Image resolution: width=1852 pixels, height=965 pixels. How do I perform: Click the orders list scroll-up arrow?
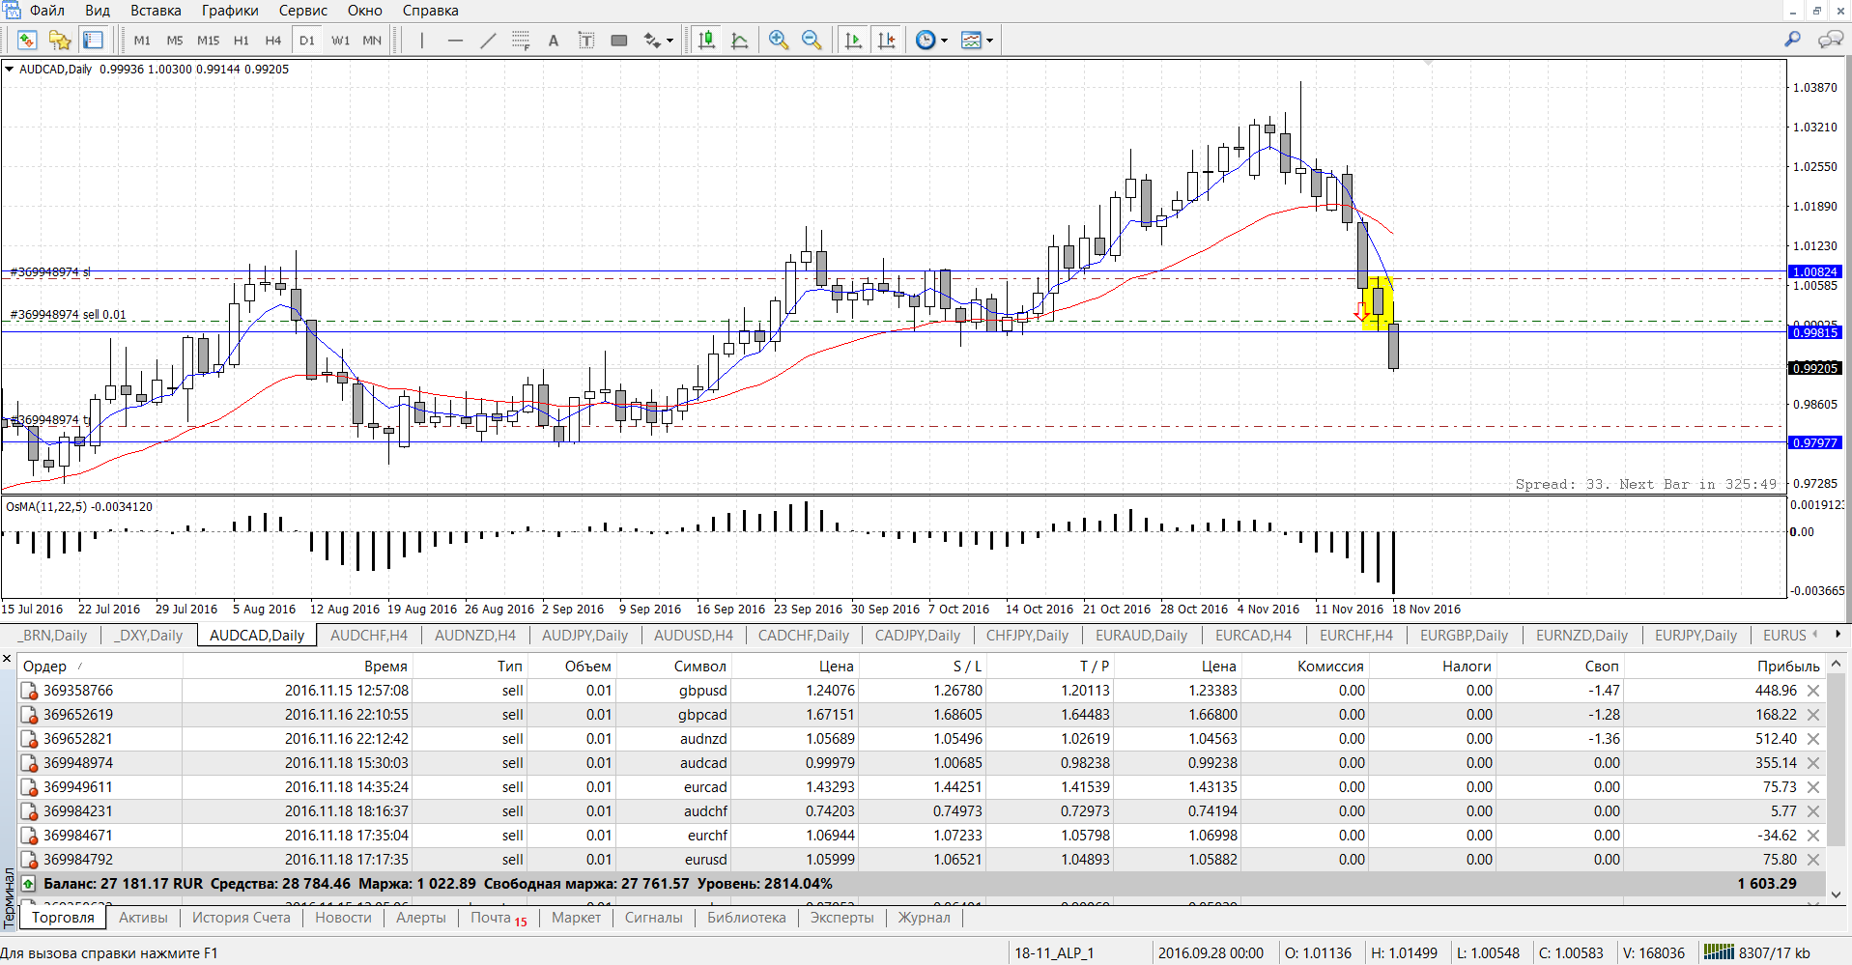tap(1837, 665)
